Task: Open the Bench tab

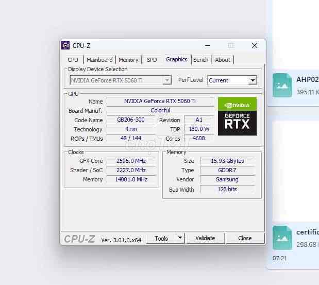Action: coord(201,60)
